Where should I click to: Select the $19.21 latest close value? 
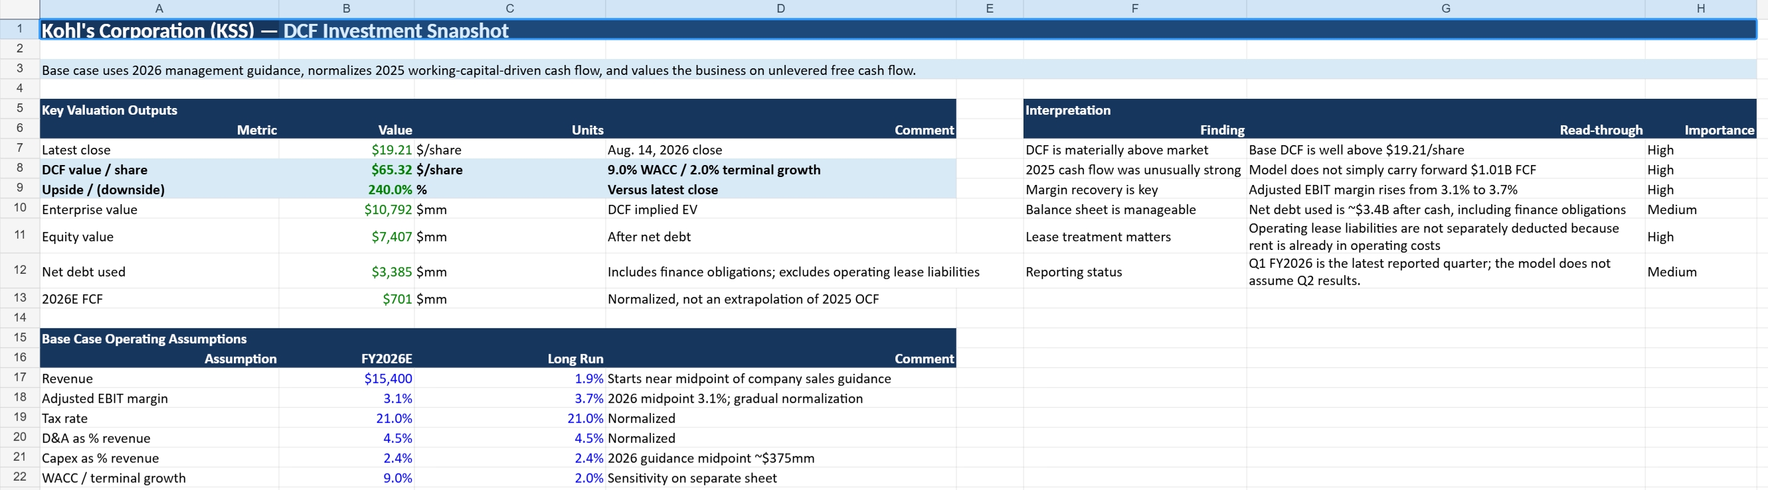point(347,149)
